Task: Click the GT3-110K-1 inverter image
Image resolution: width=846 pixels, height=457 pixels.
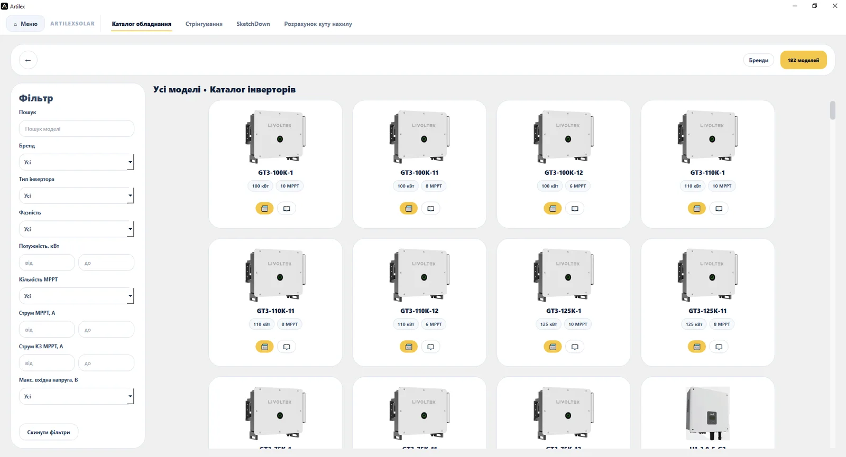Action: click(708, 136)
